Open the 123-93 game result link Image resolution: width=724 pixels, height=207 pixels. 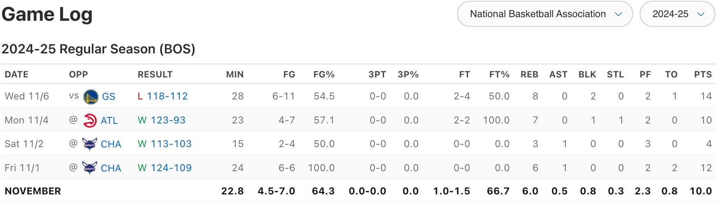(168, 120)
